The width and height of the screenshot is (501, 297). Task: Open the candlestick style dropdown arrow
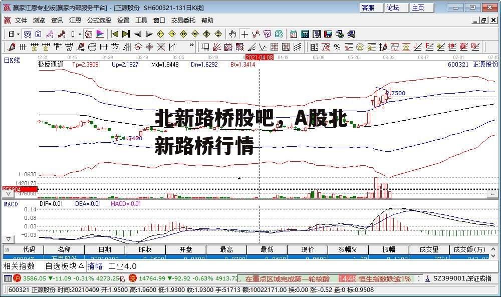click(x=80, y=34)
